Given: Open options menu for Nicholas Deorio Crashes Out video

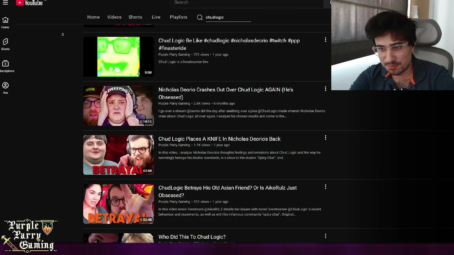Looking at the screenshot, I should click(325, 89).
